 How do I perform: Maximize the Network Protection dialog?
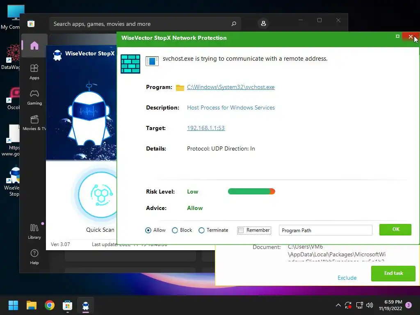tap(397, 36)
